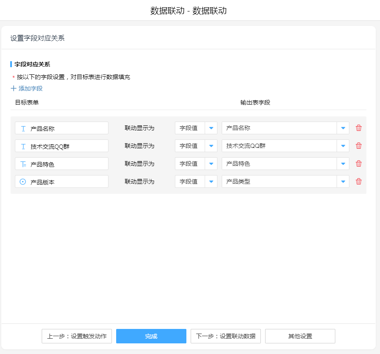The width and height of the screenshot is (380, 354).
Task: Expand output field dropdown showing 产品类型
Action: point(343,181)
